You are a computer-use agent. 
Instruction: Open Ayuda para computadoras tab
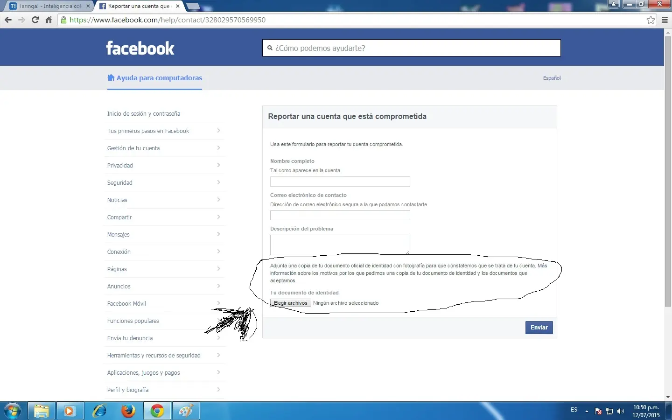pos(155,78)
